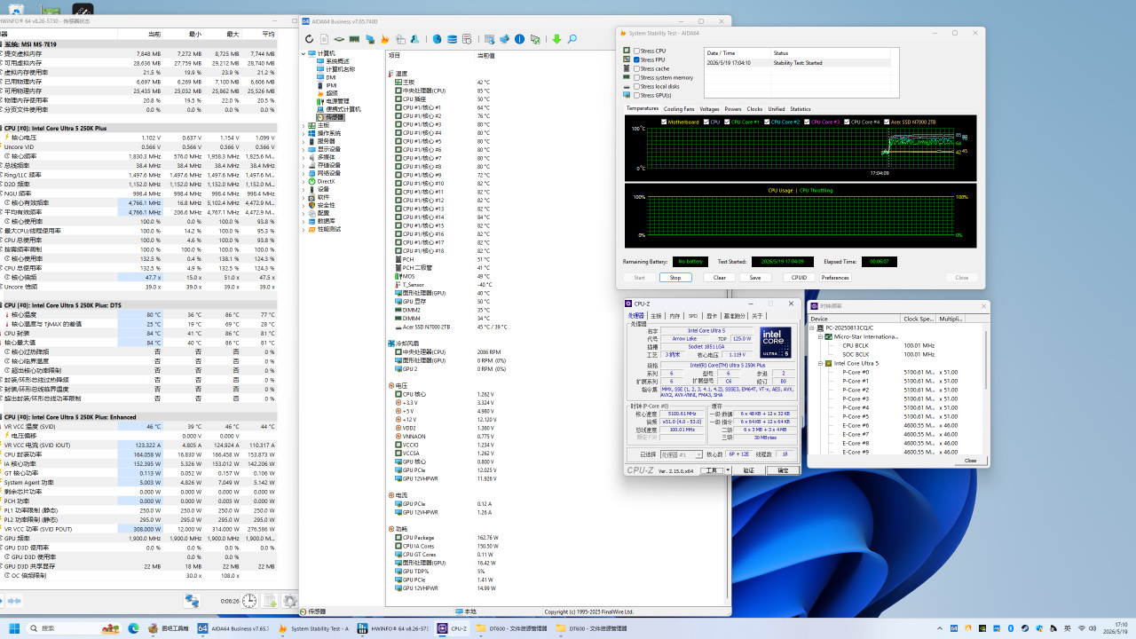Switch to CPU-Z taskbar item
Viewport: 1136px width, 639px height.
coord(454,627)
